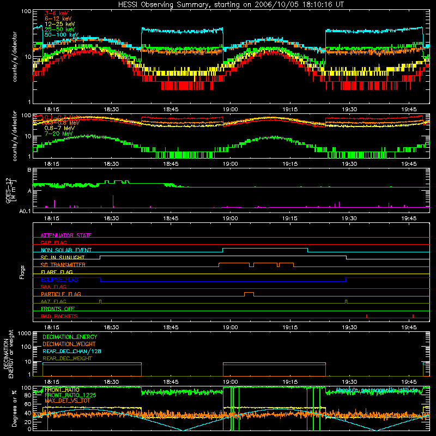Click the A0.1 label on the GOES-12 axis

[25, 211]
